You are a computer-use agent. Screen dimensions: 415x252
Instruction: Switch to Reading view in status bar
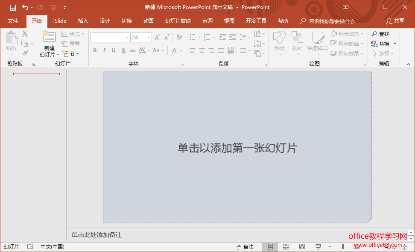tap(302, 247)
